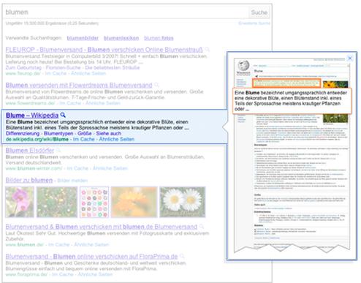Open 'Im Cache' link of Wikipedia result

[83, 139]
